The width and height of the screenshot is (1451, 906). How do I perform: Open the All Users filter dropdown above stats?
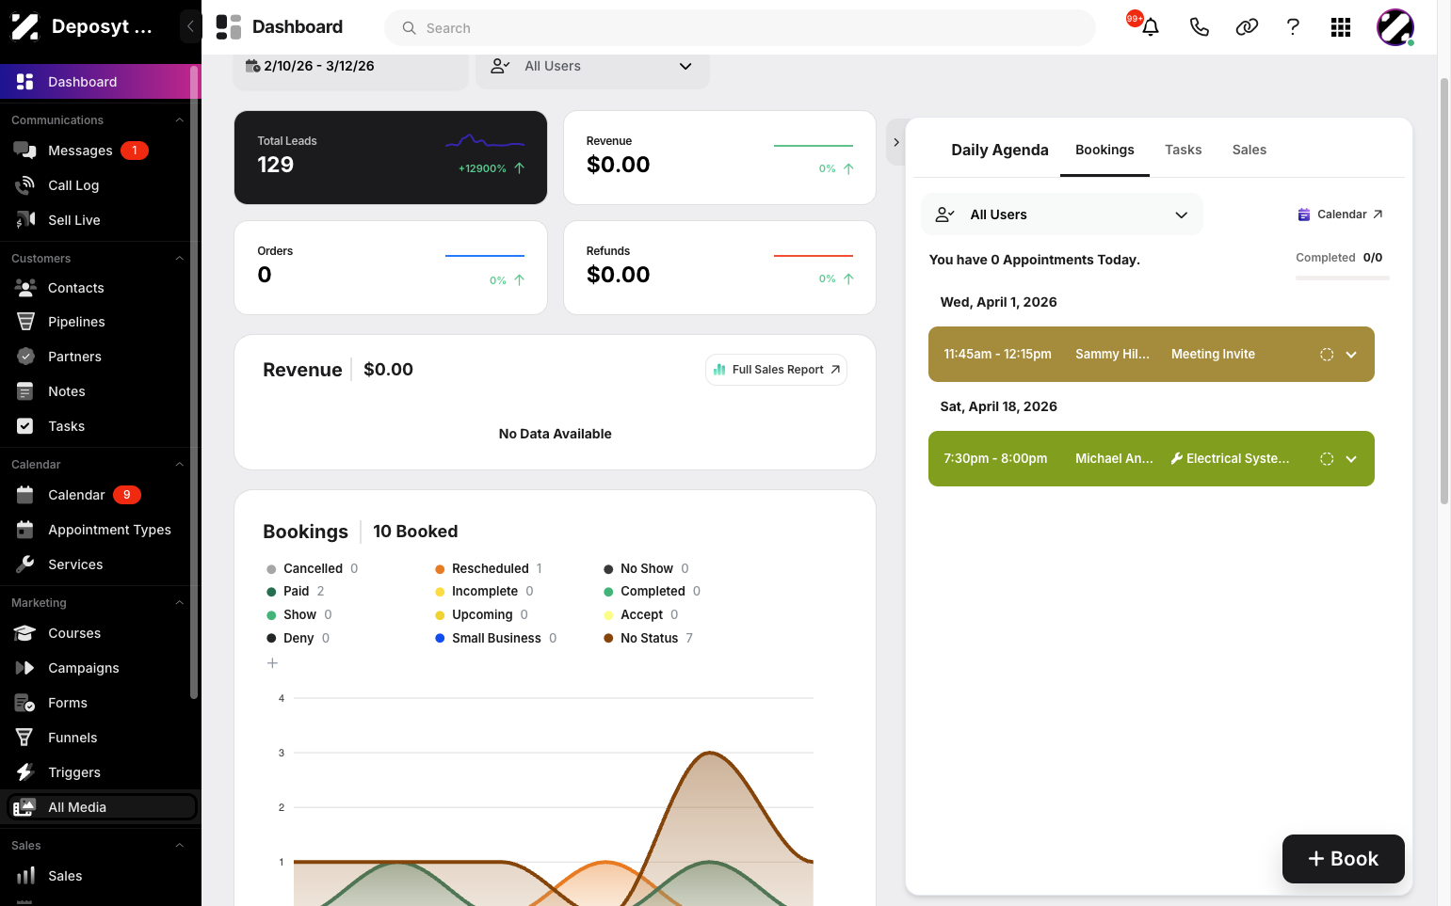(x=592, y=66)
